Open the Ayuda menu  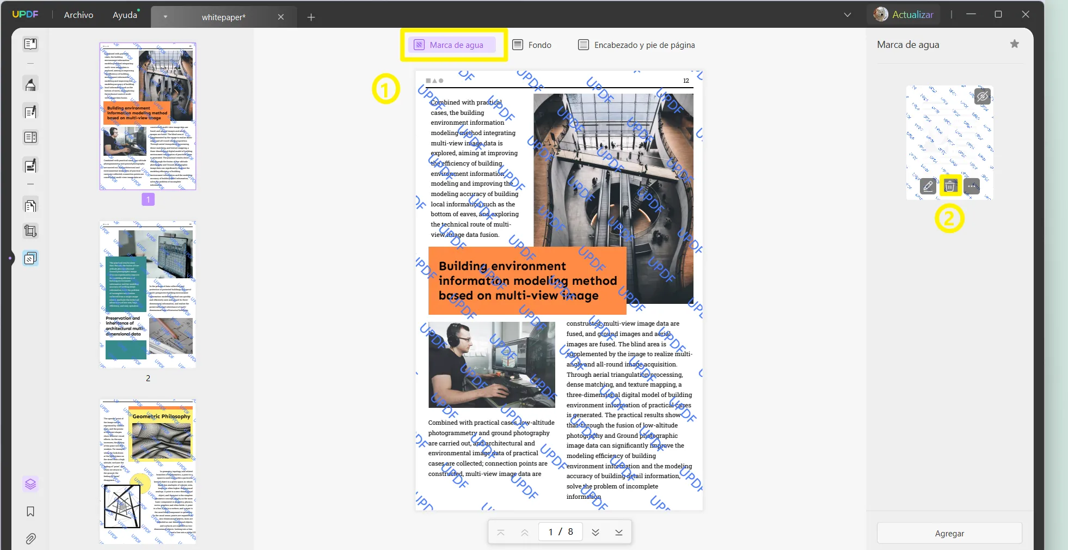(125, 15)
